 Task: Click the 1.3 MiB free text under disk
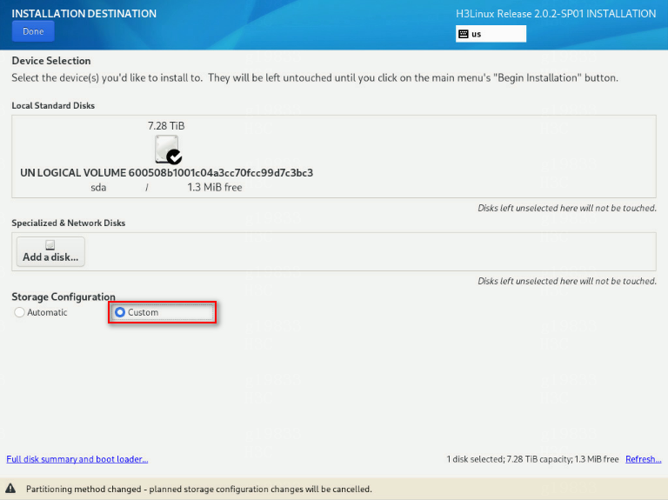(x=215, y=188)
